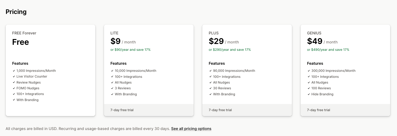The image size is (397, 136).
Task: Click the checkmark beside 3 Reviews
Action: (x=112, y=88)
